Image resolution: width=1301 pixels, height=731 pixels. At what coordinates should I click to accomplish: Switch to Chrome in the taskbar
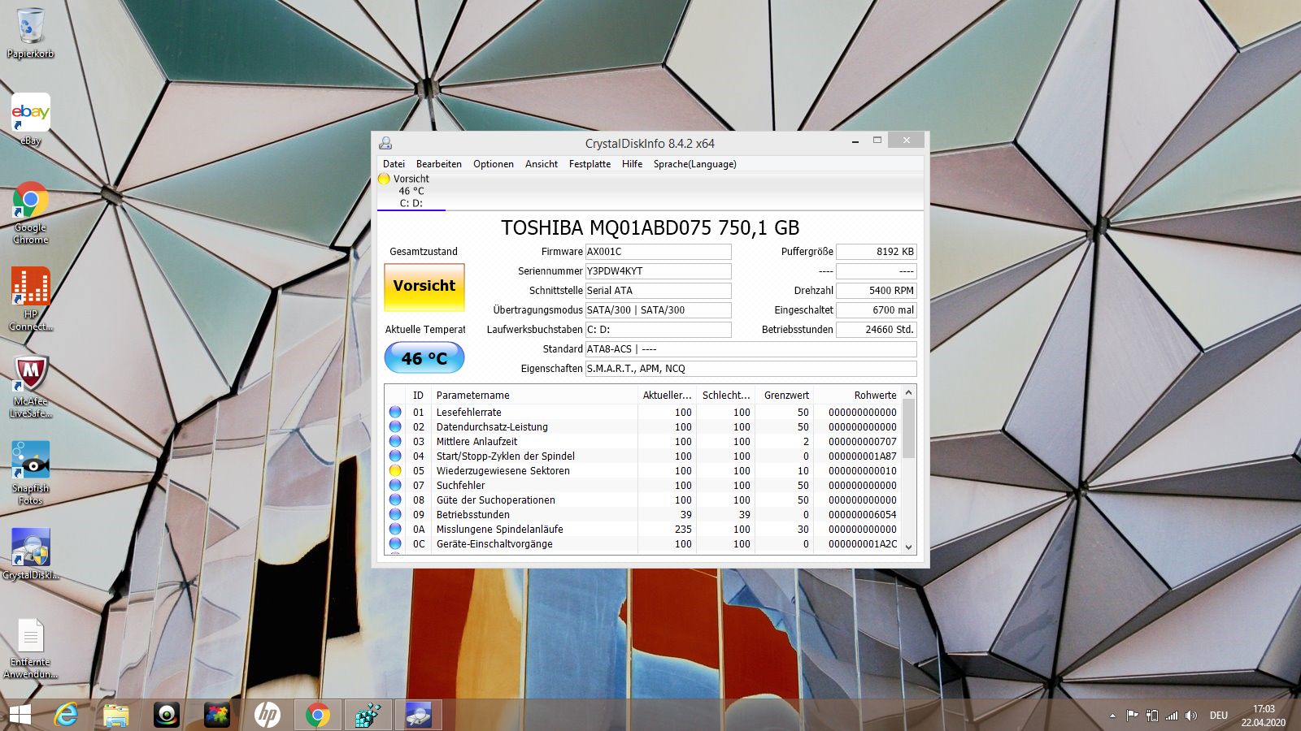pos(318,715)
